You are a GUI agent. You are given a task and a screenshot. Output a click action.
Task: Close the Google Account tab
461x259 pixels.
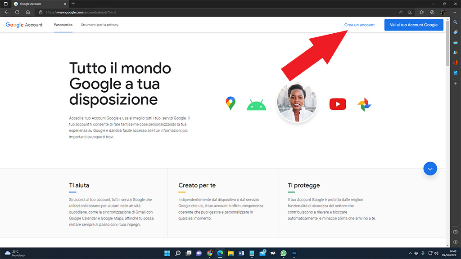pyautogui.click(x=65, y=4)
